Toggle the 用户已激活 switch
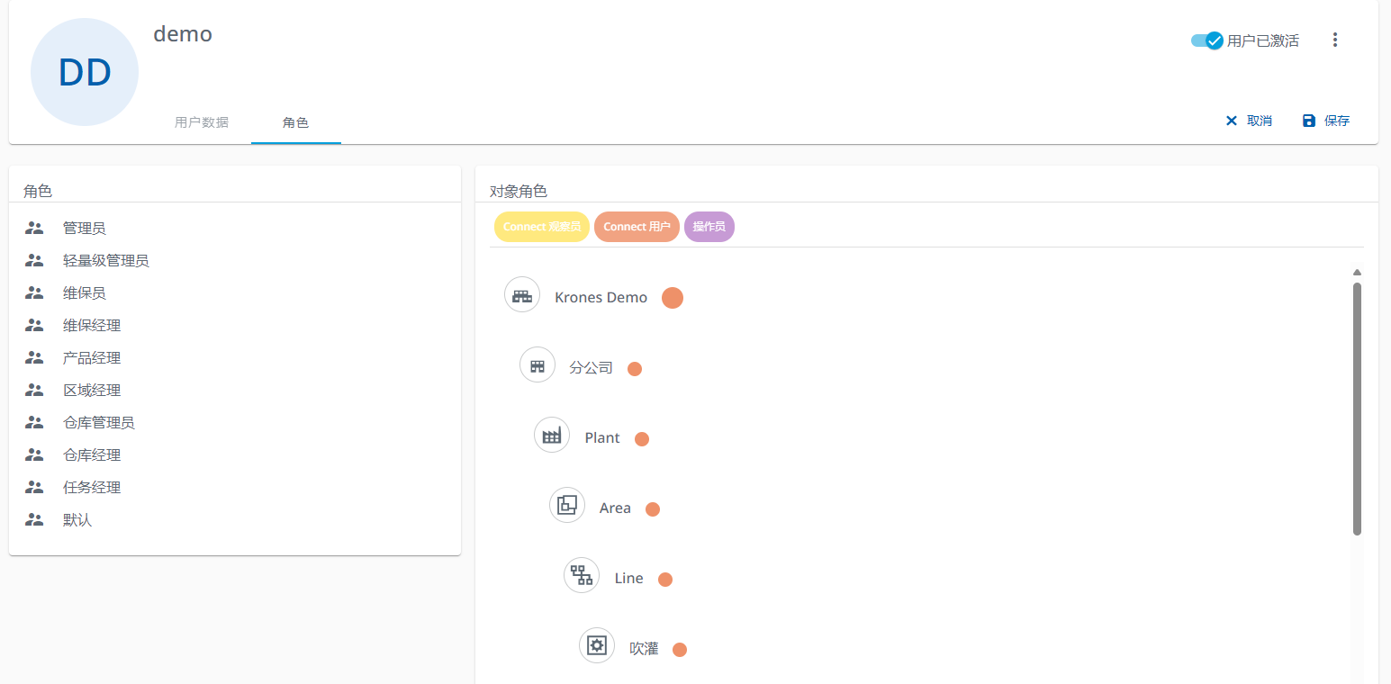Image resolution: width=1391 pixels, height=684 pixels. (1206, 40)
